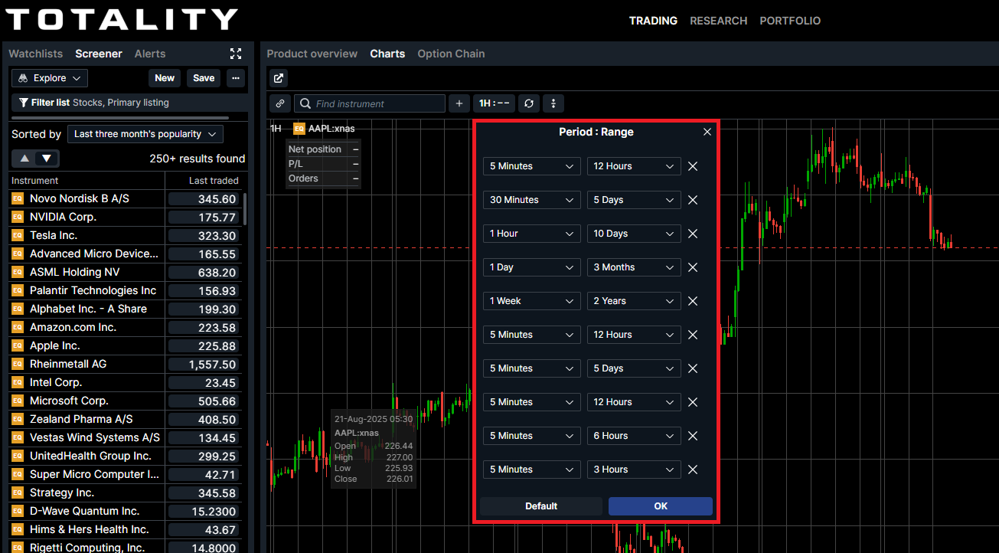Screen dimensions: 999x553
Task: Switch to the PORTFOLIO section
Action: point(790,21)
